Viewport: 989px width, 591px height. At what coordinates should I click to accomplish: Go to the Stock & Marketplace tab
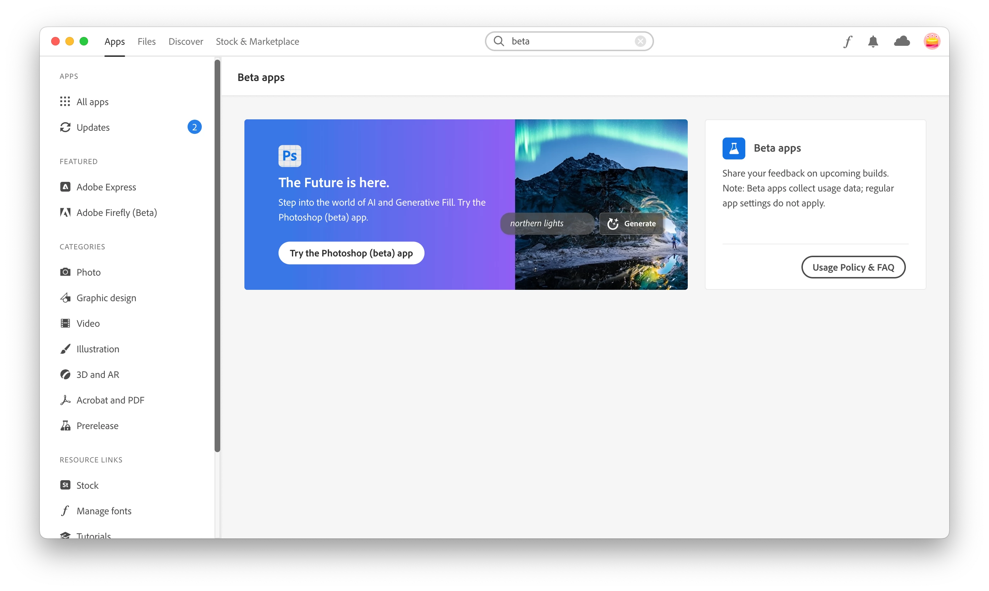[257, 42]
